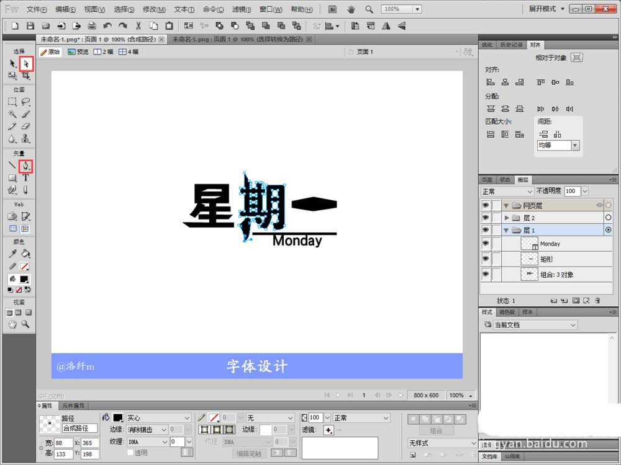Open the 滤镜 menu
The height and width of the screenshot is (465, 621).
[241, 9]
